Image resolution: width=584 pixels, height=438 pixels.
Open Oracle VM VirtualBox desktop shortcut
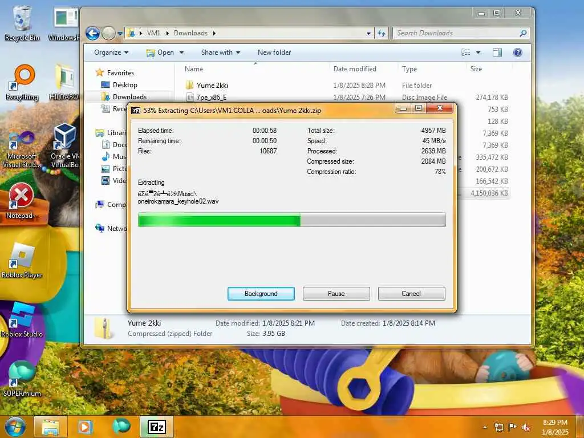(65, 146)
